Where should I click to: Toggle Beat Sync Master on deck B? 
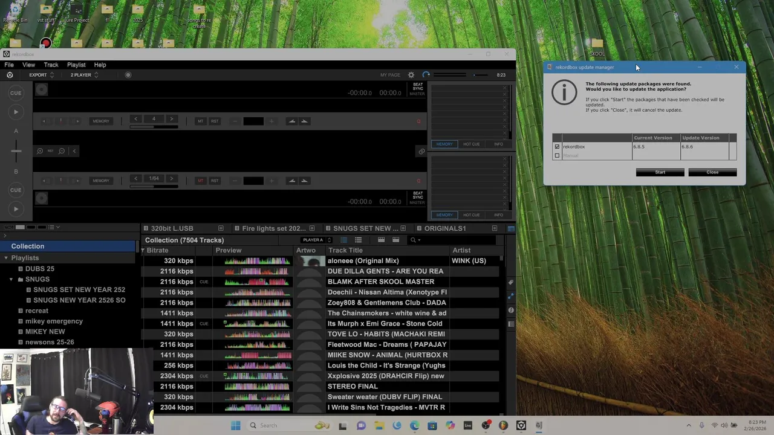[417, 202]
